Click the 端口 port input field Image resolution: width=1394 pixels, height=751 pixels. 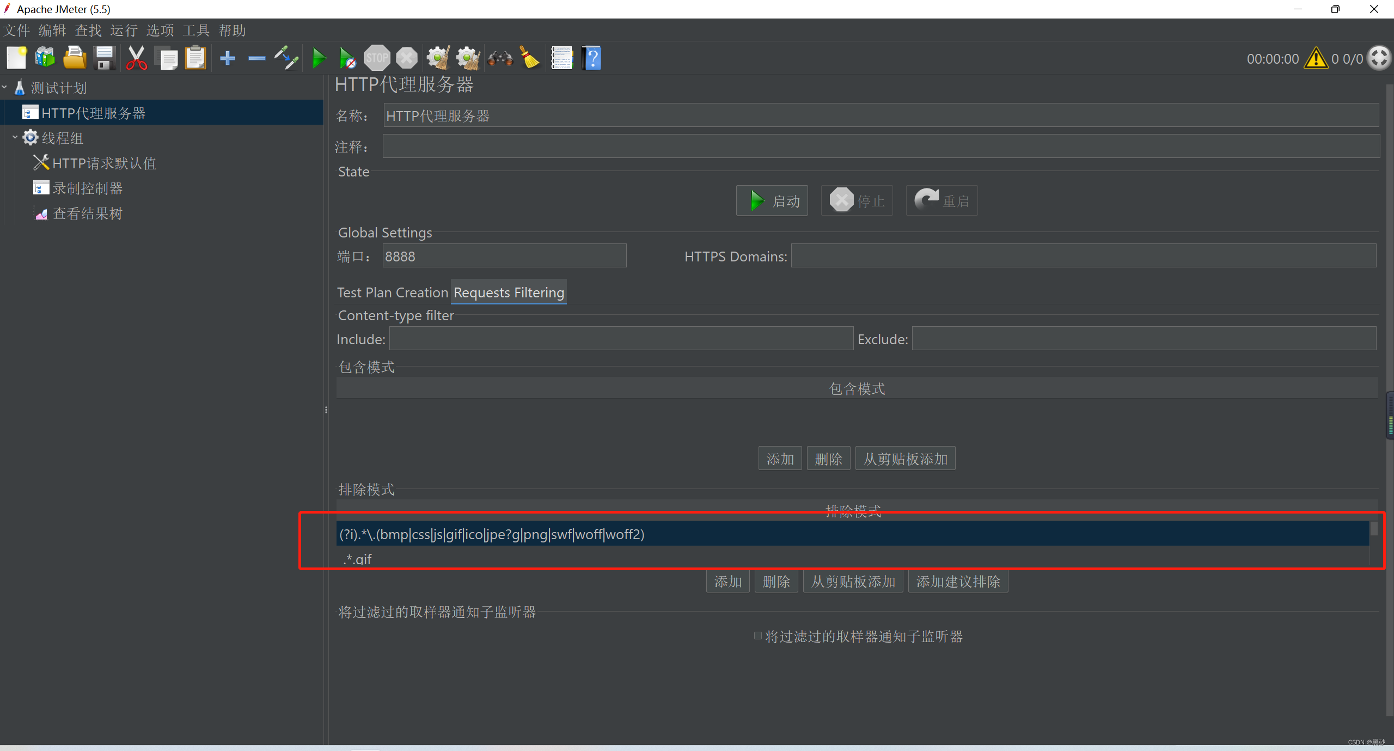(504, 256)
